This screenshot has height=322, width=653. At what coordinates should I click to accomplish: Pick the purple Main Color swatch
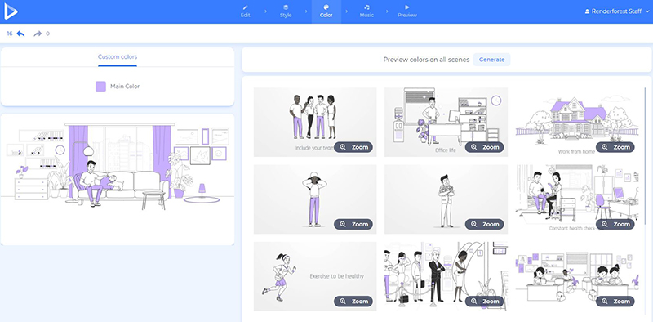(x=100, y=87)
